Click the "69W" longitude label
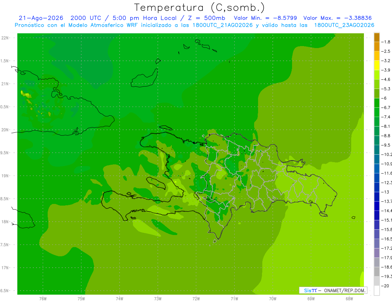The image size is (392, 303). [x=311, y=298]
